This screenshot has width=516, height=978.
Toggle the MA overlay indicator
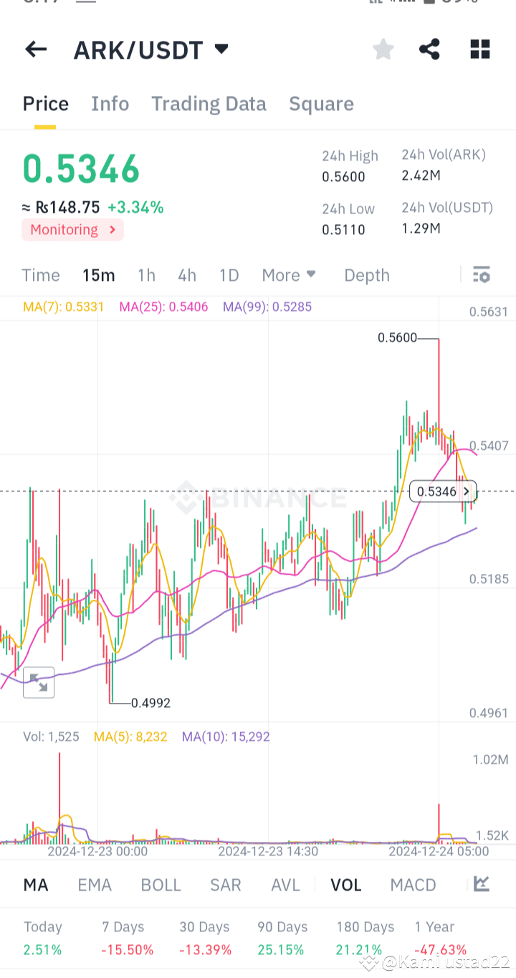(x=35, y=885)
